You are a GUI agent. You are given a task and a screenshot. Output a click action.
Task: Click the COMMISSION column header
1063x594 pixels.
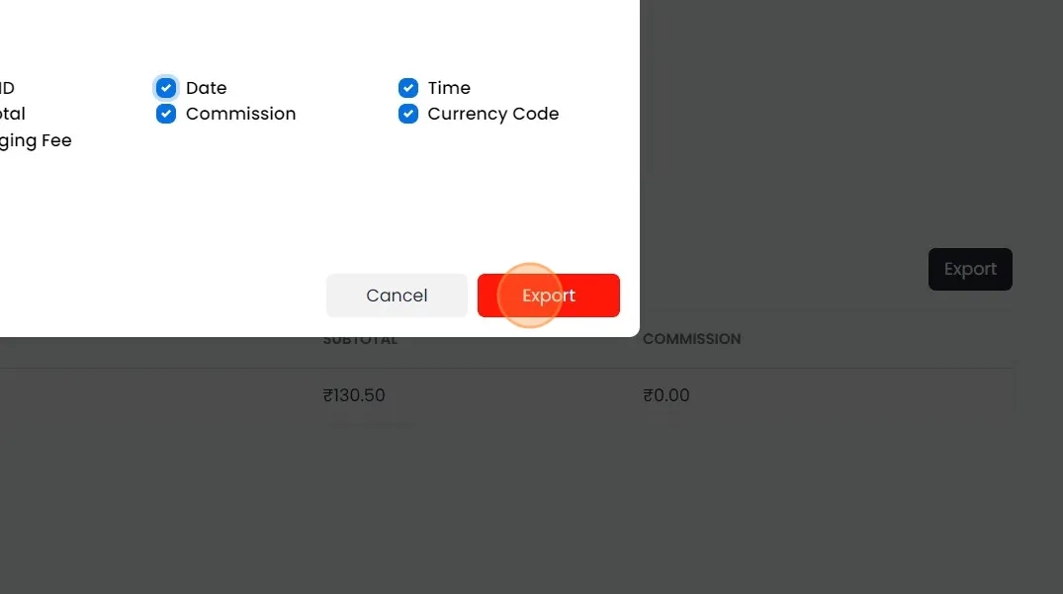pyautogui.click(x=691, y=339)
